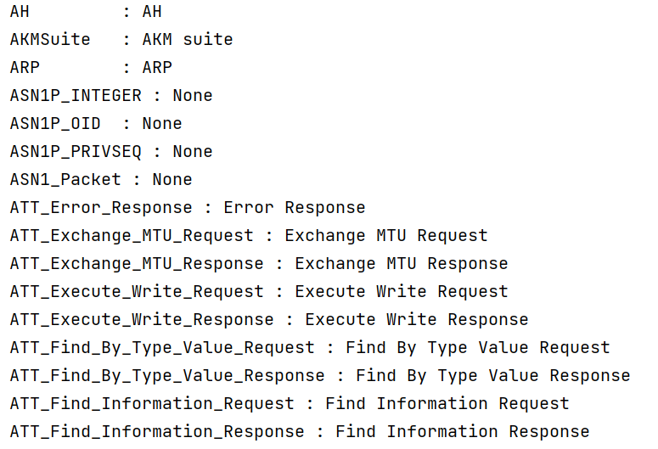Click the ATT_Find_Information_Response class name
This screenshot has width=658, height=449.
157,432
